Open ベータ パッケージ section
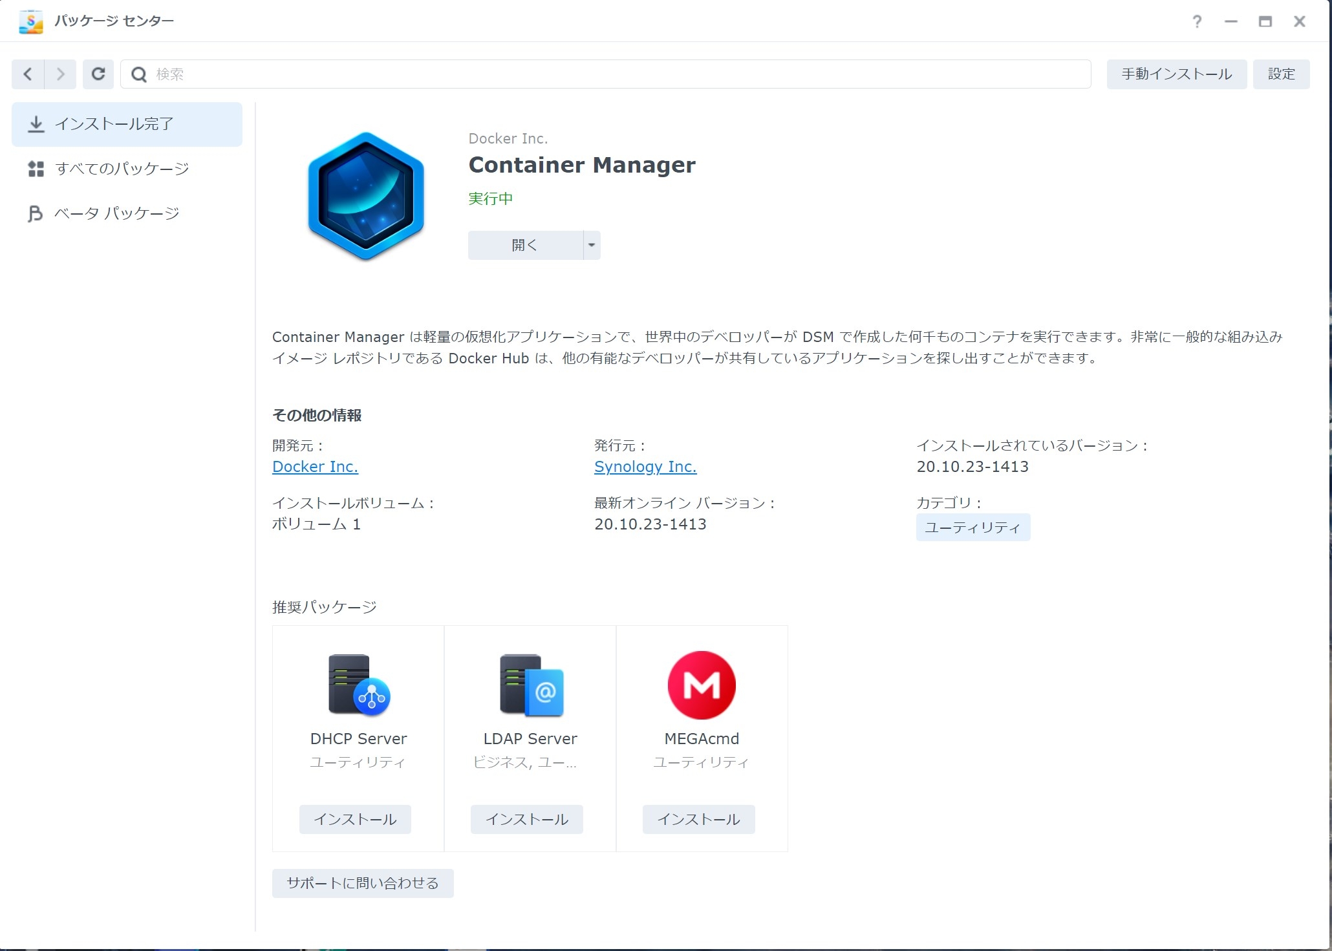The image size is (1332, 951). (116, 213)
